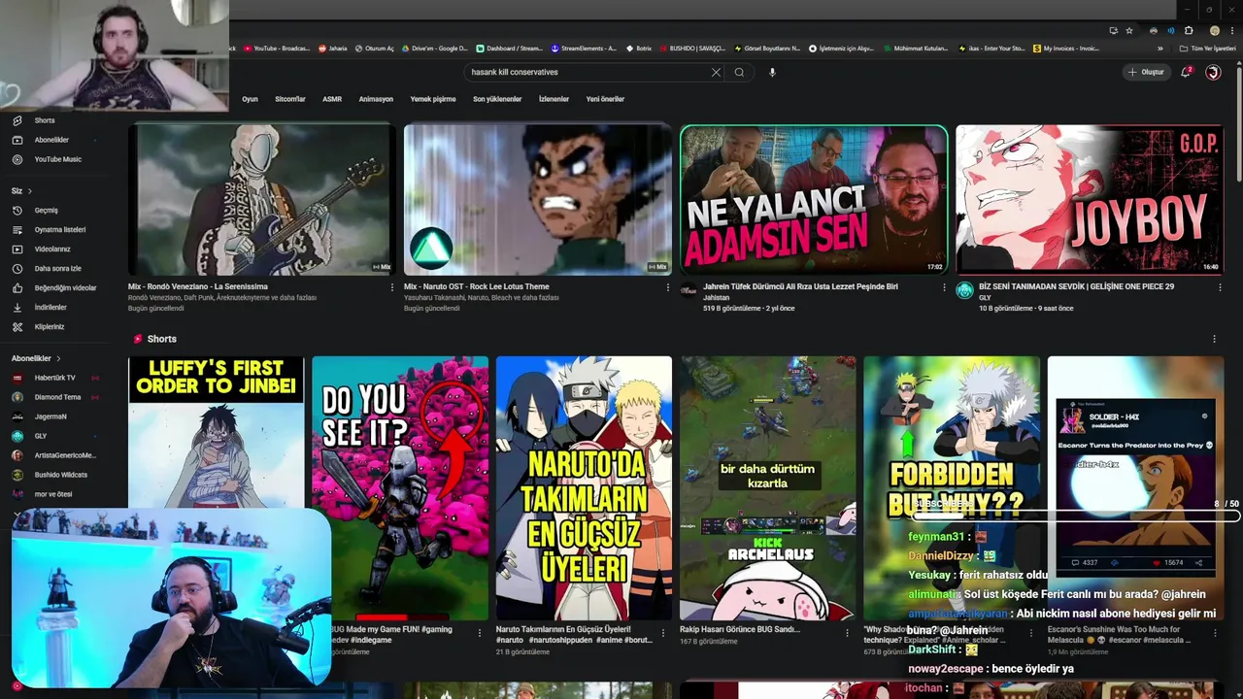This screenshot has width=1243, height=699.
Task: Play the NE YALANCI ADAMSIN SEN video
Action: [x=814, y=200]
